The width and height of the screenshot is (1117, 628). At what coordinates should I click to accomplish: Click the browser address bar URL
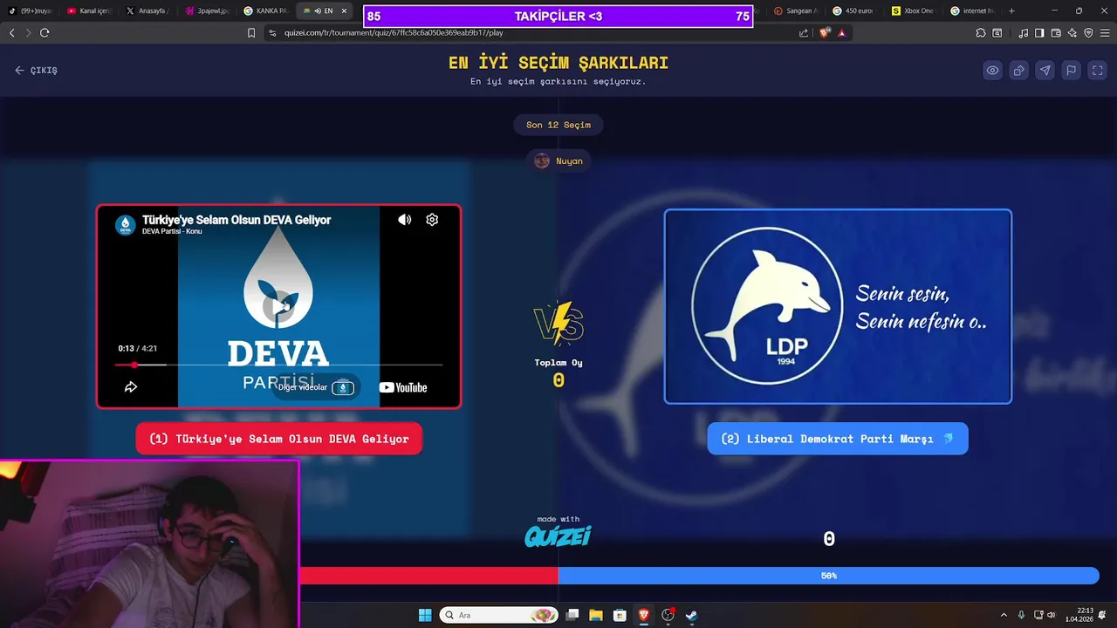[394, 33]
